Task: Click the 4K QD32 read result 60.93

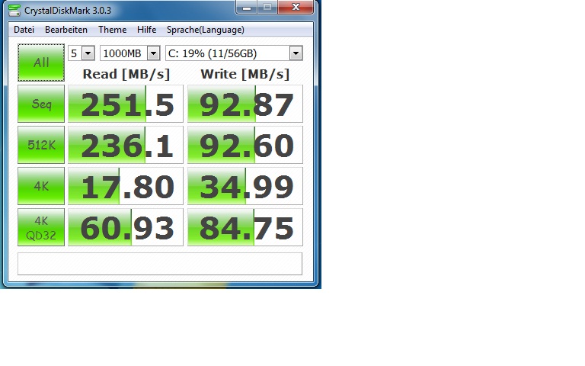Action: click(126, 227)
